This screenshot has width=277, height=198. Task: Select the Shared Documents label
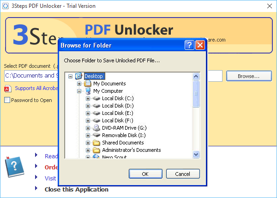tap(123, 143)
